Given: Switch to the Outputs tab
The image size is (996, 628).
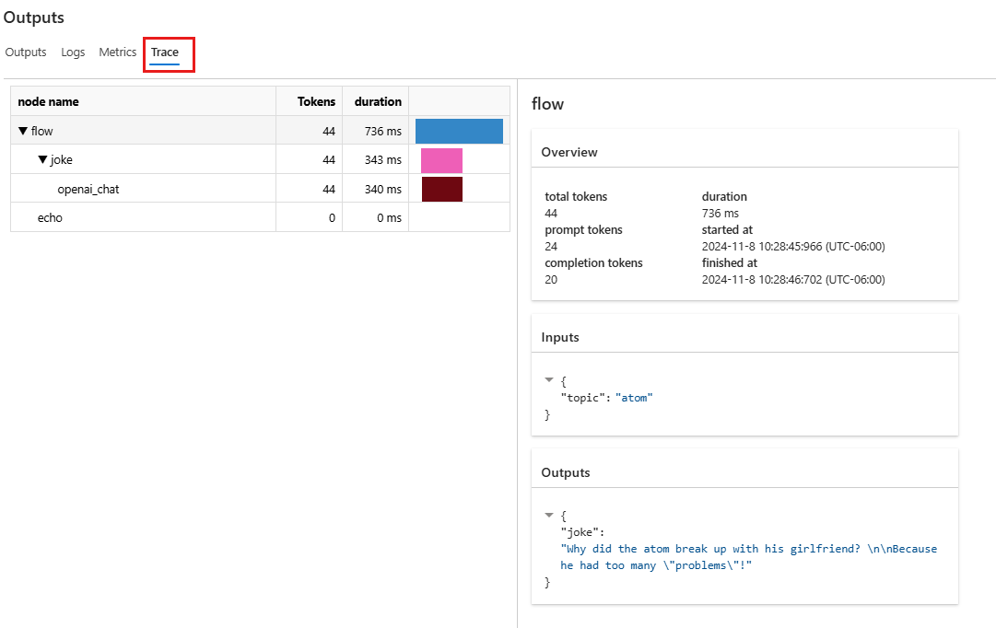Looking at the screenshot, I should pyautogui.click(x=26, y=52).
